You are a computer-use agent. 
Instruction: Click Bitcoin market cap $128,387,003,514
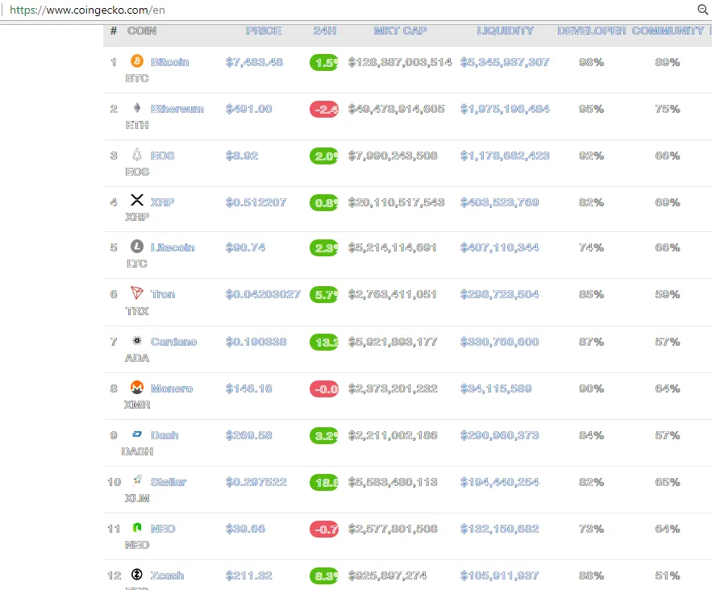(400, 62)
